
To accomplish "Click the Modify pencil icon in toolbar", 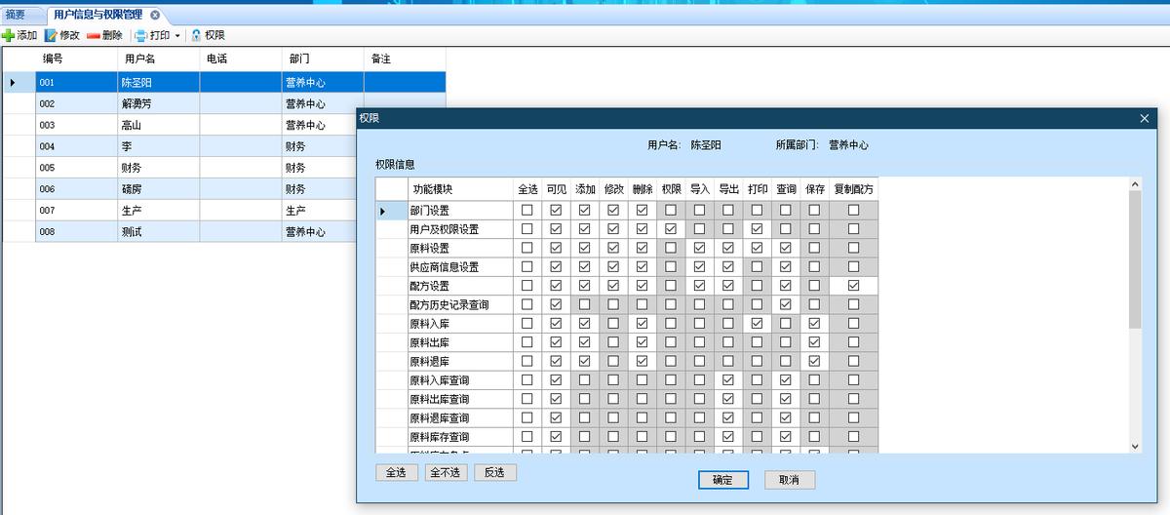I will coord(51,35).
